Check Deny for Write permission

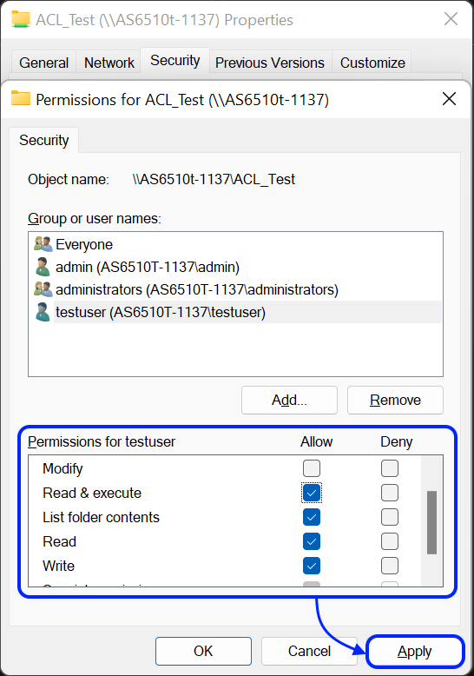pyautogui.click(x=390, y=566)
